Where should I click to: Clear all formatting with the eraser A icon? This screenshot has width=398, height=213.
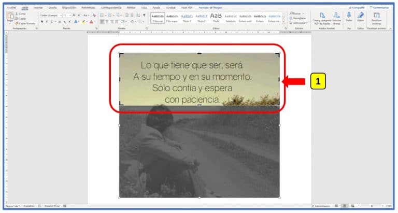coord(94,15)
